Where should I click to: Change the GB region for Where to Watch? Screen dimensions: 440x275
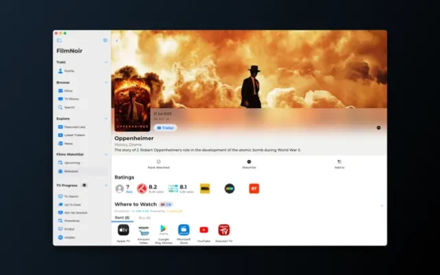pos(166,205)
